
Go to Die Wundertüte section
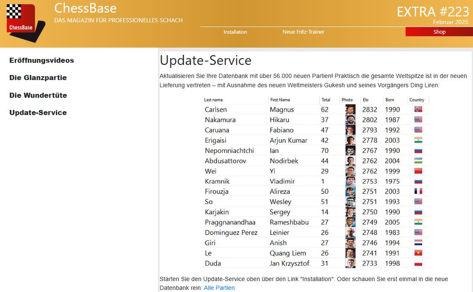[x=38, y=95]
